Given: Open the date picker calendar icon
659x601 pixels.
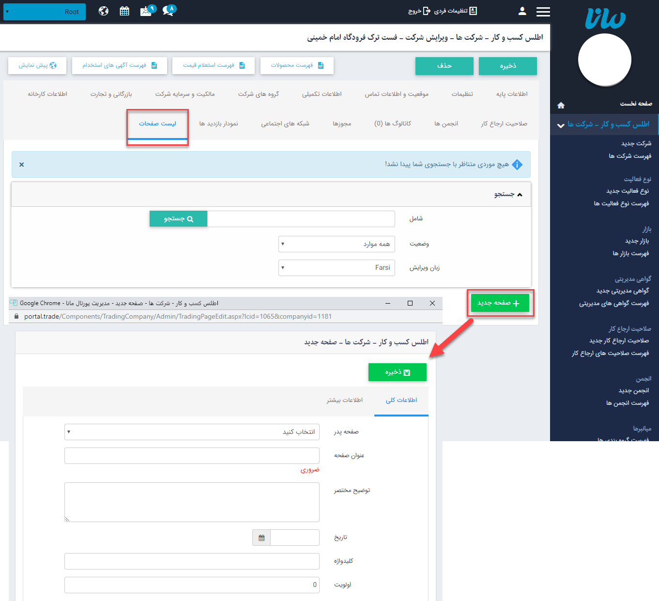Looking at the screenshot, I should pyautogui.click(x=261, y=538).
